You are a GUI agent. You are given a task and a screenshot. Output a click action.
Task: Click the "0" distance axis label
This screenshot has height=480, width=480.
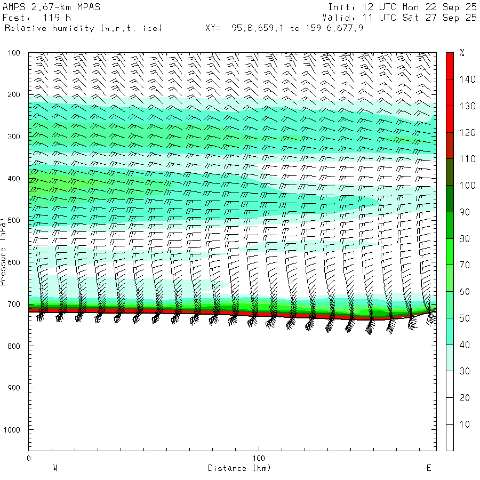29,458
